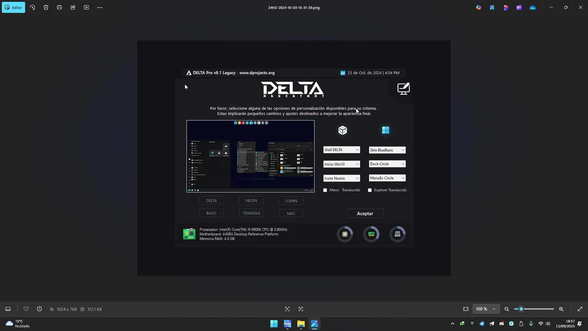The height and width of the screenshot is (331, 588).
Task: Select the DELTA theme button
Action: point(211,200)
